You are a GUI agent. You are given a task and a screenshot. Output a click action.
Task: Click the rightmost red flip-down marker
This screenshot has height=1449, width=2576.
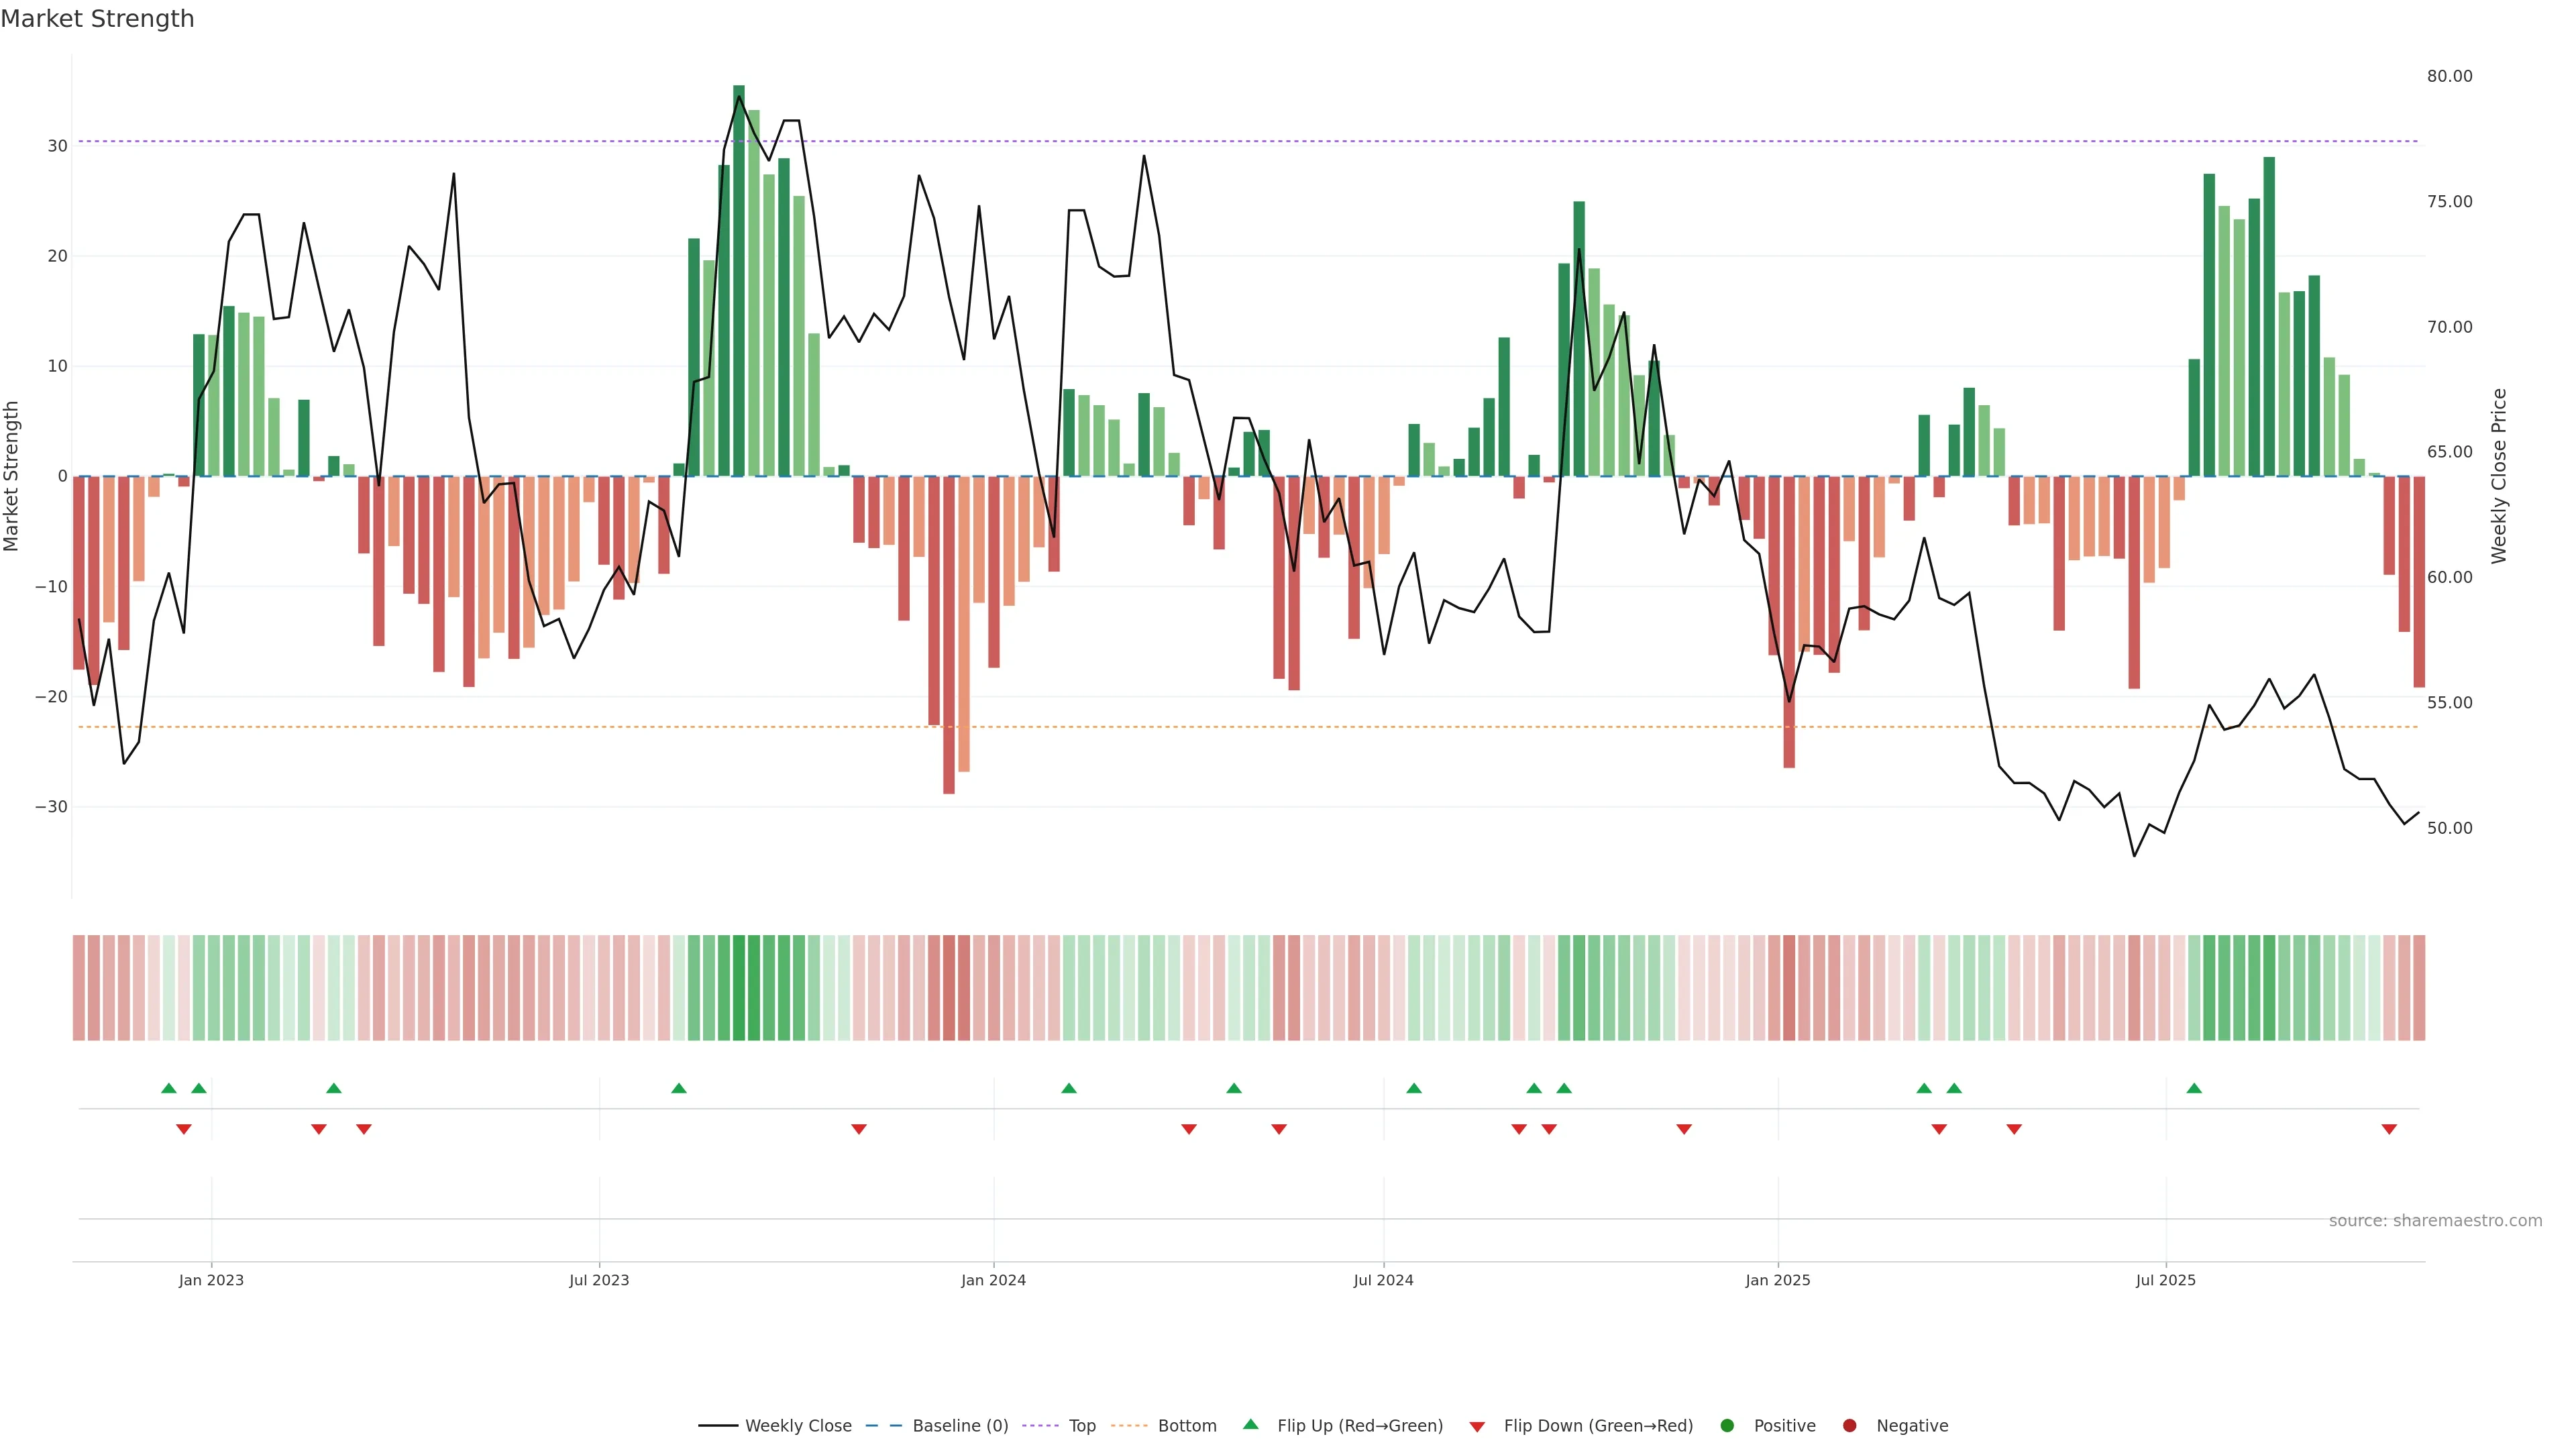click(2389, 1129)
